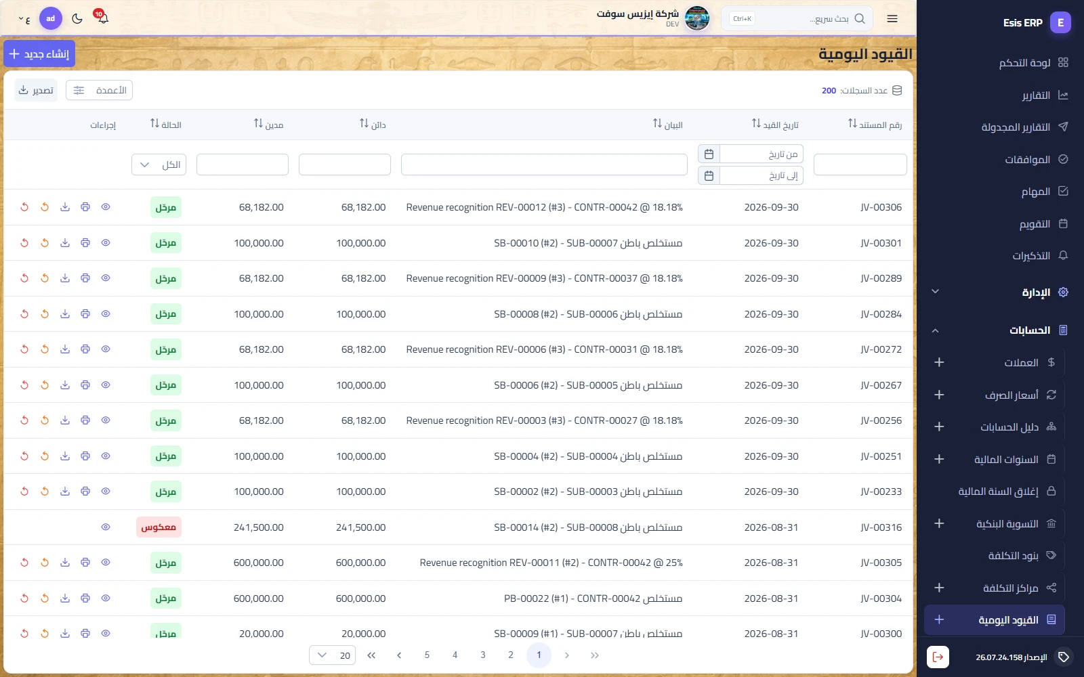This screenshot has height=677, width=1084.
Task: Print journal entry JV-00306
Action: click(x=85, y=207)
